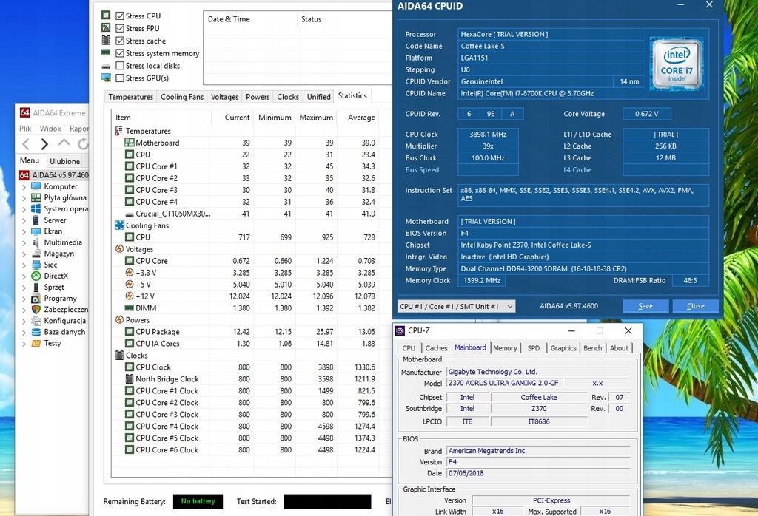Click the refresh icon in AIDA64 Extreme toolbar
758x516 pixels.
[83, 143]
